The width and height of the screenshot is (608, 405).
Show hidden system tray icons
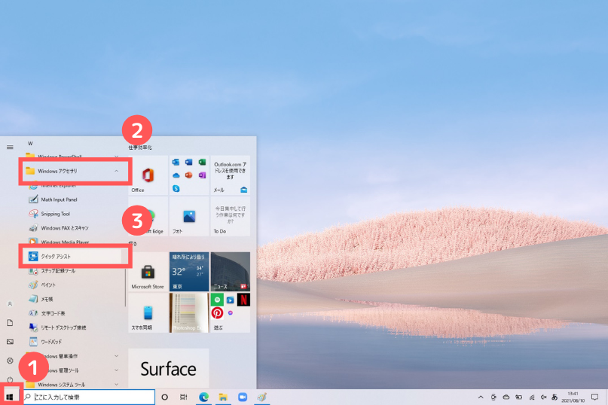[x=481, y=397]
